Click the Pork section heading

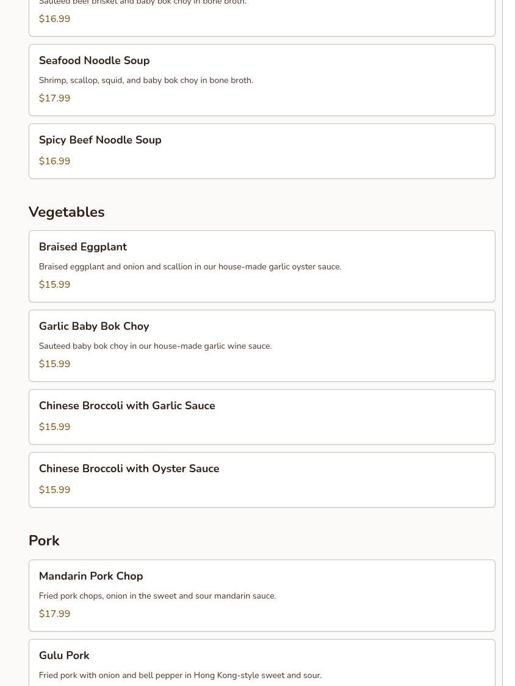click(44, 541)
